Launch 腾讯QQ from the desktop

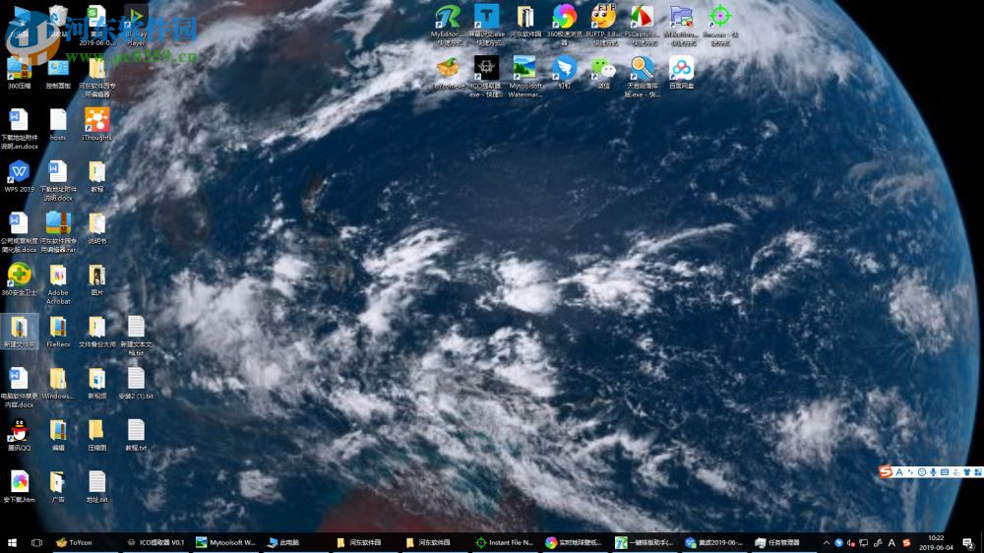(x=19, y=435)
